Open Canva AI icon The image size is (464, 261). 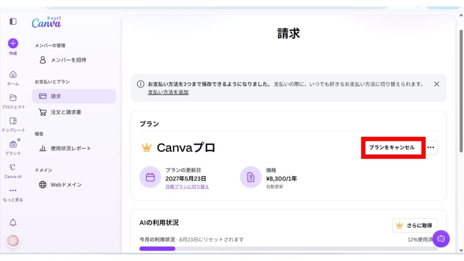coord(12,167)
